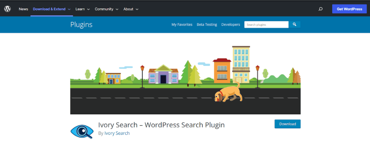Expand the Download & Extend chevron
The image size is (370, 143).
coord(69,9)
